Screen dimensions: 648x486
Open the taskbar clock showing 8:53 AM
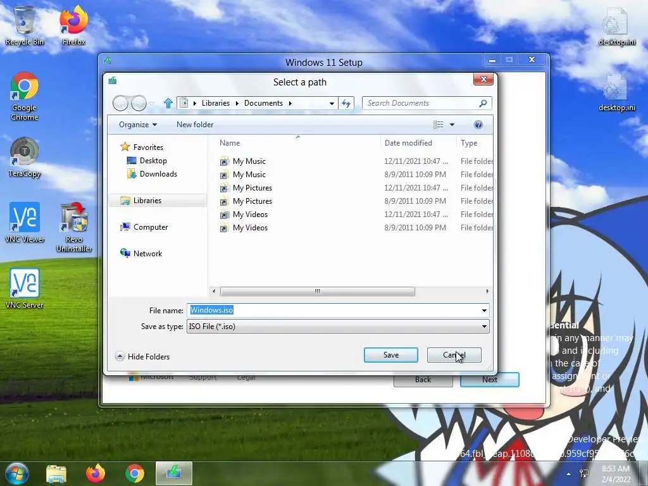point(616,473)
